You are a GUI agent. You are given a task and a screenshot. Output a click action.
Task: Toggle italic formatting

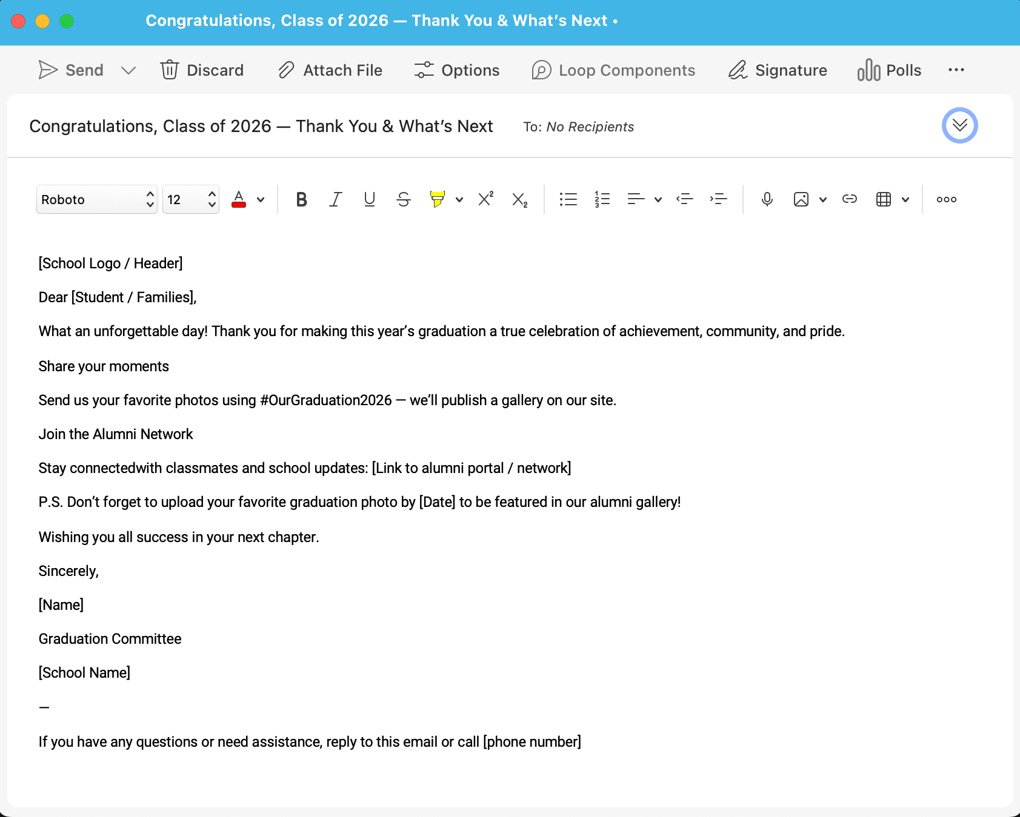(x=335, y=199)
